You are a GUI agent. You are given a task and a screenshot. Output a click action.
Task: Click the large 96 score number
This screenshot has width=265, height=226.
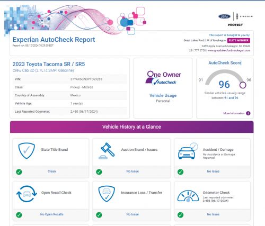(224, 84)
